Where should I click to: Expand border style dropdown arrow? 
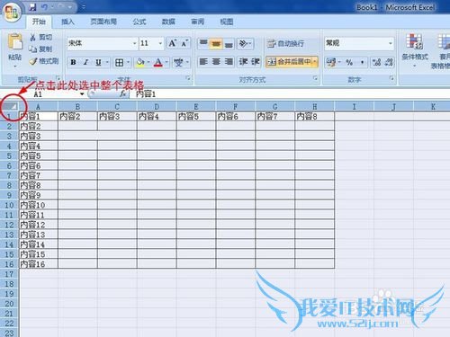click(128, 62)
